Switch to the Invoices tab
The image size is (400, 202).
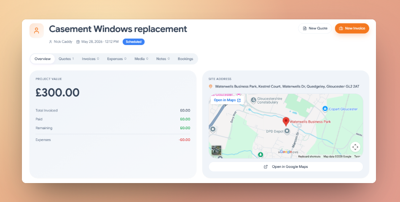click(90, 59)
